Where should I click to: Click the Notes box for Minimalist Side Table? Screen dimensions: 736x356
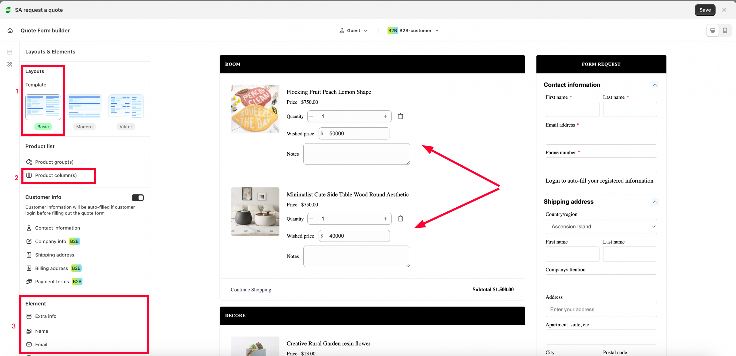point(356,257)
